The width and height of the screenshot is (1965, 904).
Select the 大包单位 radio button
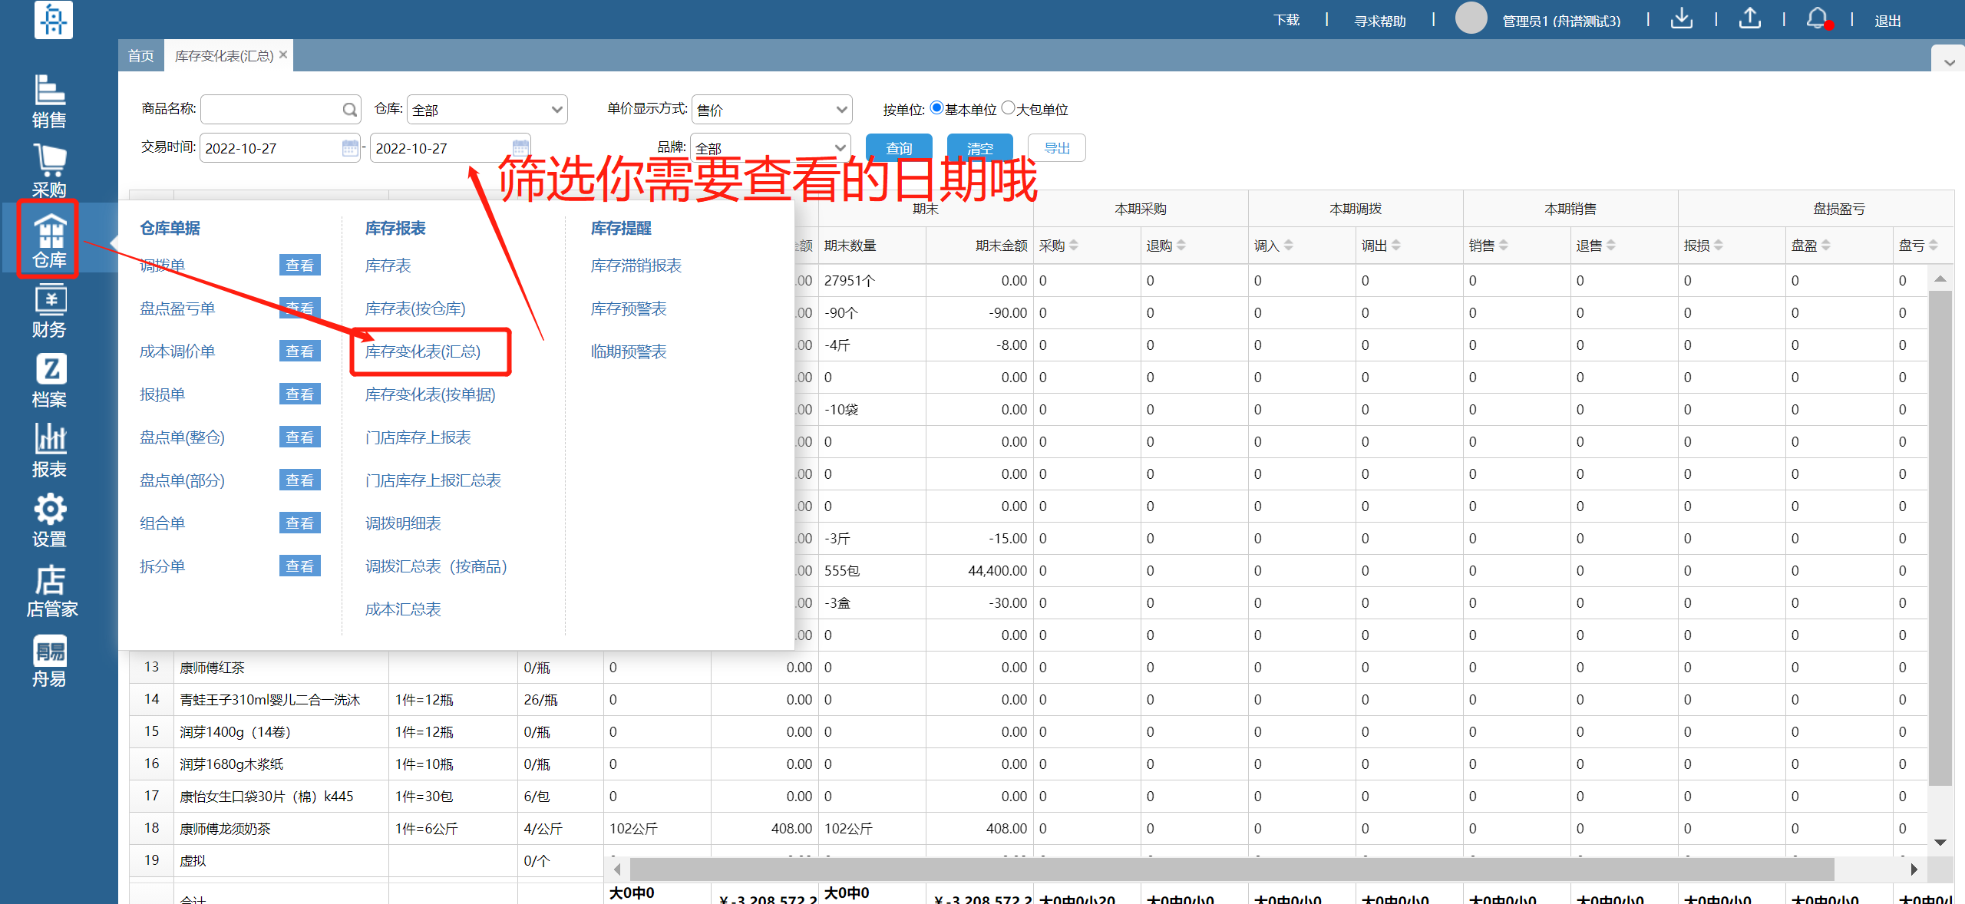[x=1009, y=108]
